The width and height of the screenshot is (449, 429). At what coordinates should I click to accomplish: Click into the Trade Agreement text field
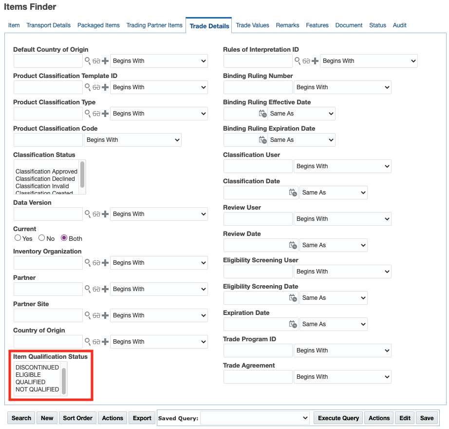point(258,377)
